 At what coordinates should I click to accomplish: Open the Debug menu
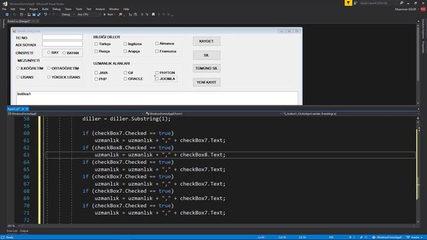pos(57,9)
